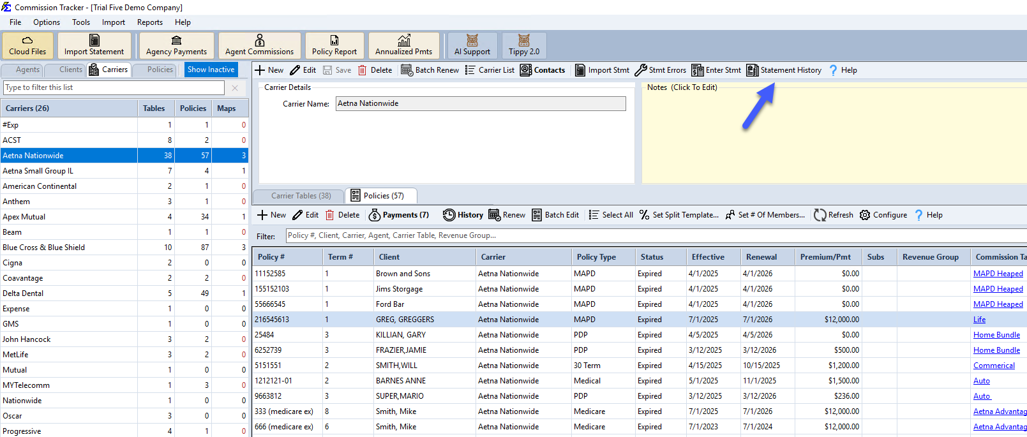Toggle the Show Inactive button
The height and width of the screenshot is (437, 1027).
(x=211, y=70)
